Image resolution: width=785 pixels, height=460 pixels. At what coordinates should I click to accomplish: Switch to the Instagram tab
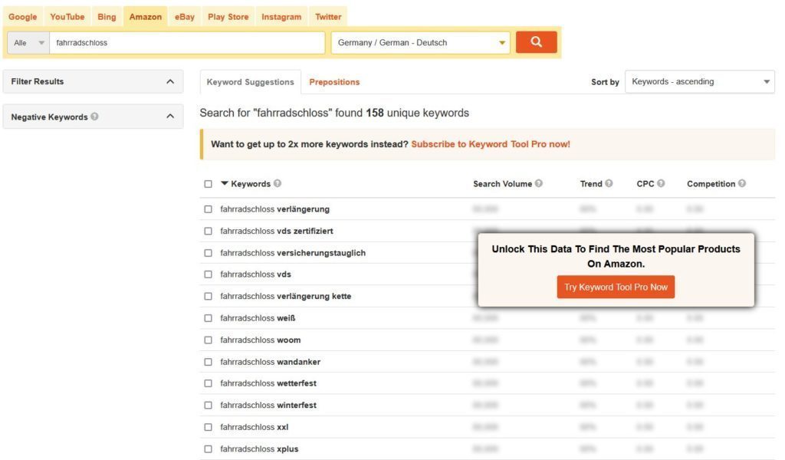pyautogui.click(x=281, y=17)
